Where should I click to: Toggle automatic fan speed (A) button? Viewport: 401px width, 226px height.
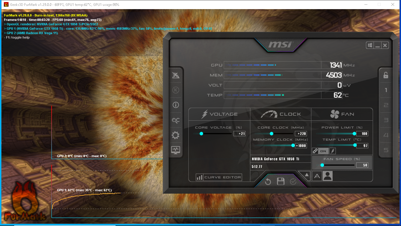point(317,176)
